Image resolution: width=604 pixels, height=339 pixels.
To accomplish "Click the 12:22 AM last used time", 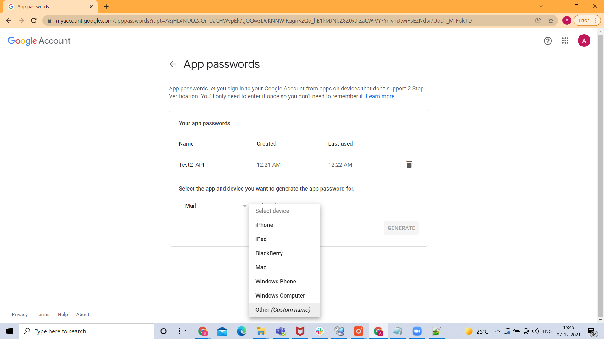I will tap(340, 165).
